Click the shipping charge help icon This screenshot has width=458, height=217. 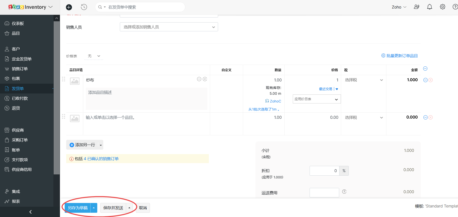coord(344,192)
